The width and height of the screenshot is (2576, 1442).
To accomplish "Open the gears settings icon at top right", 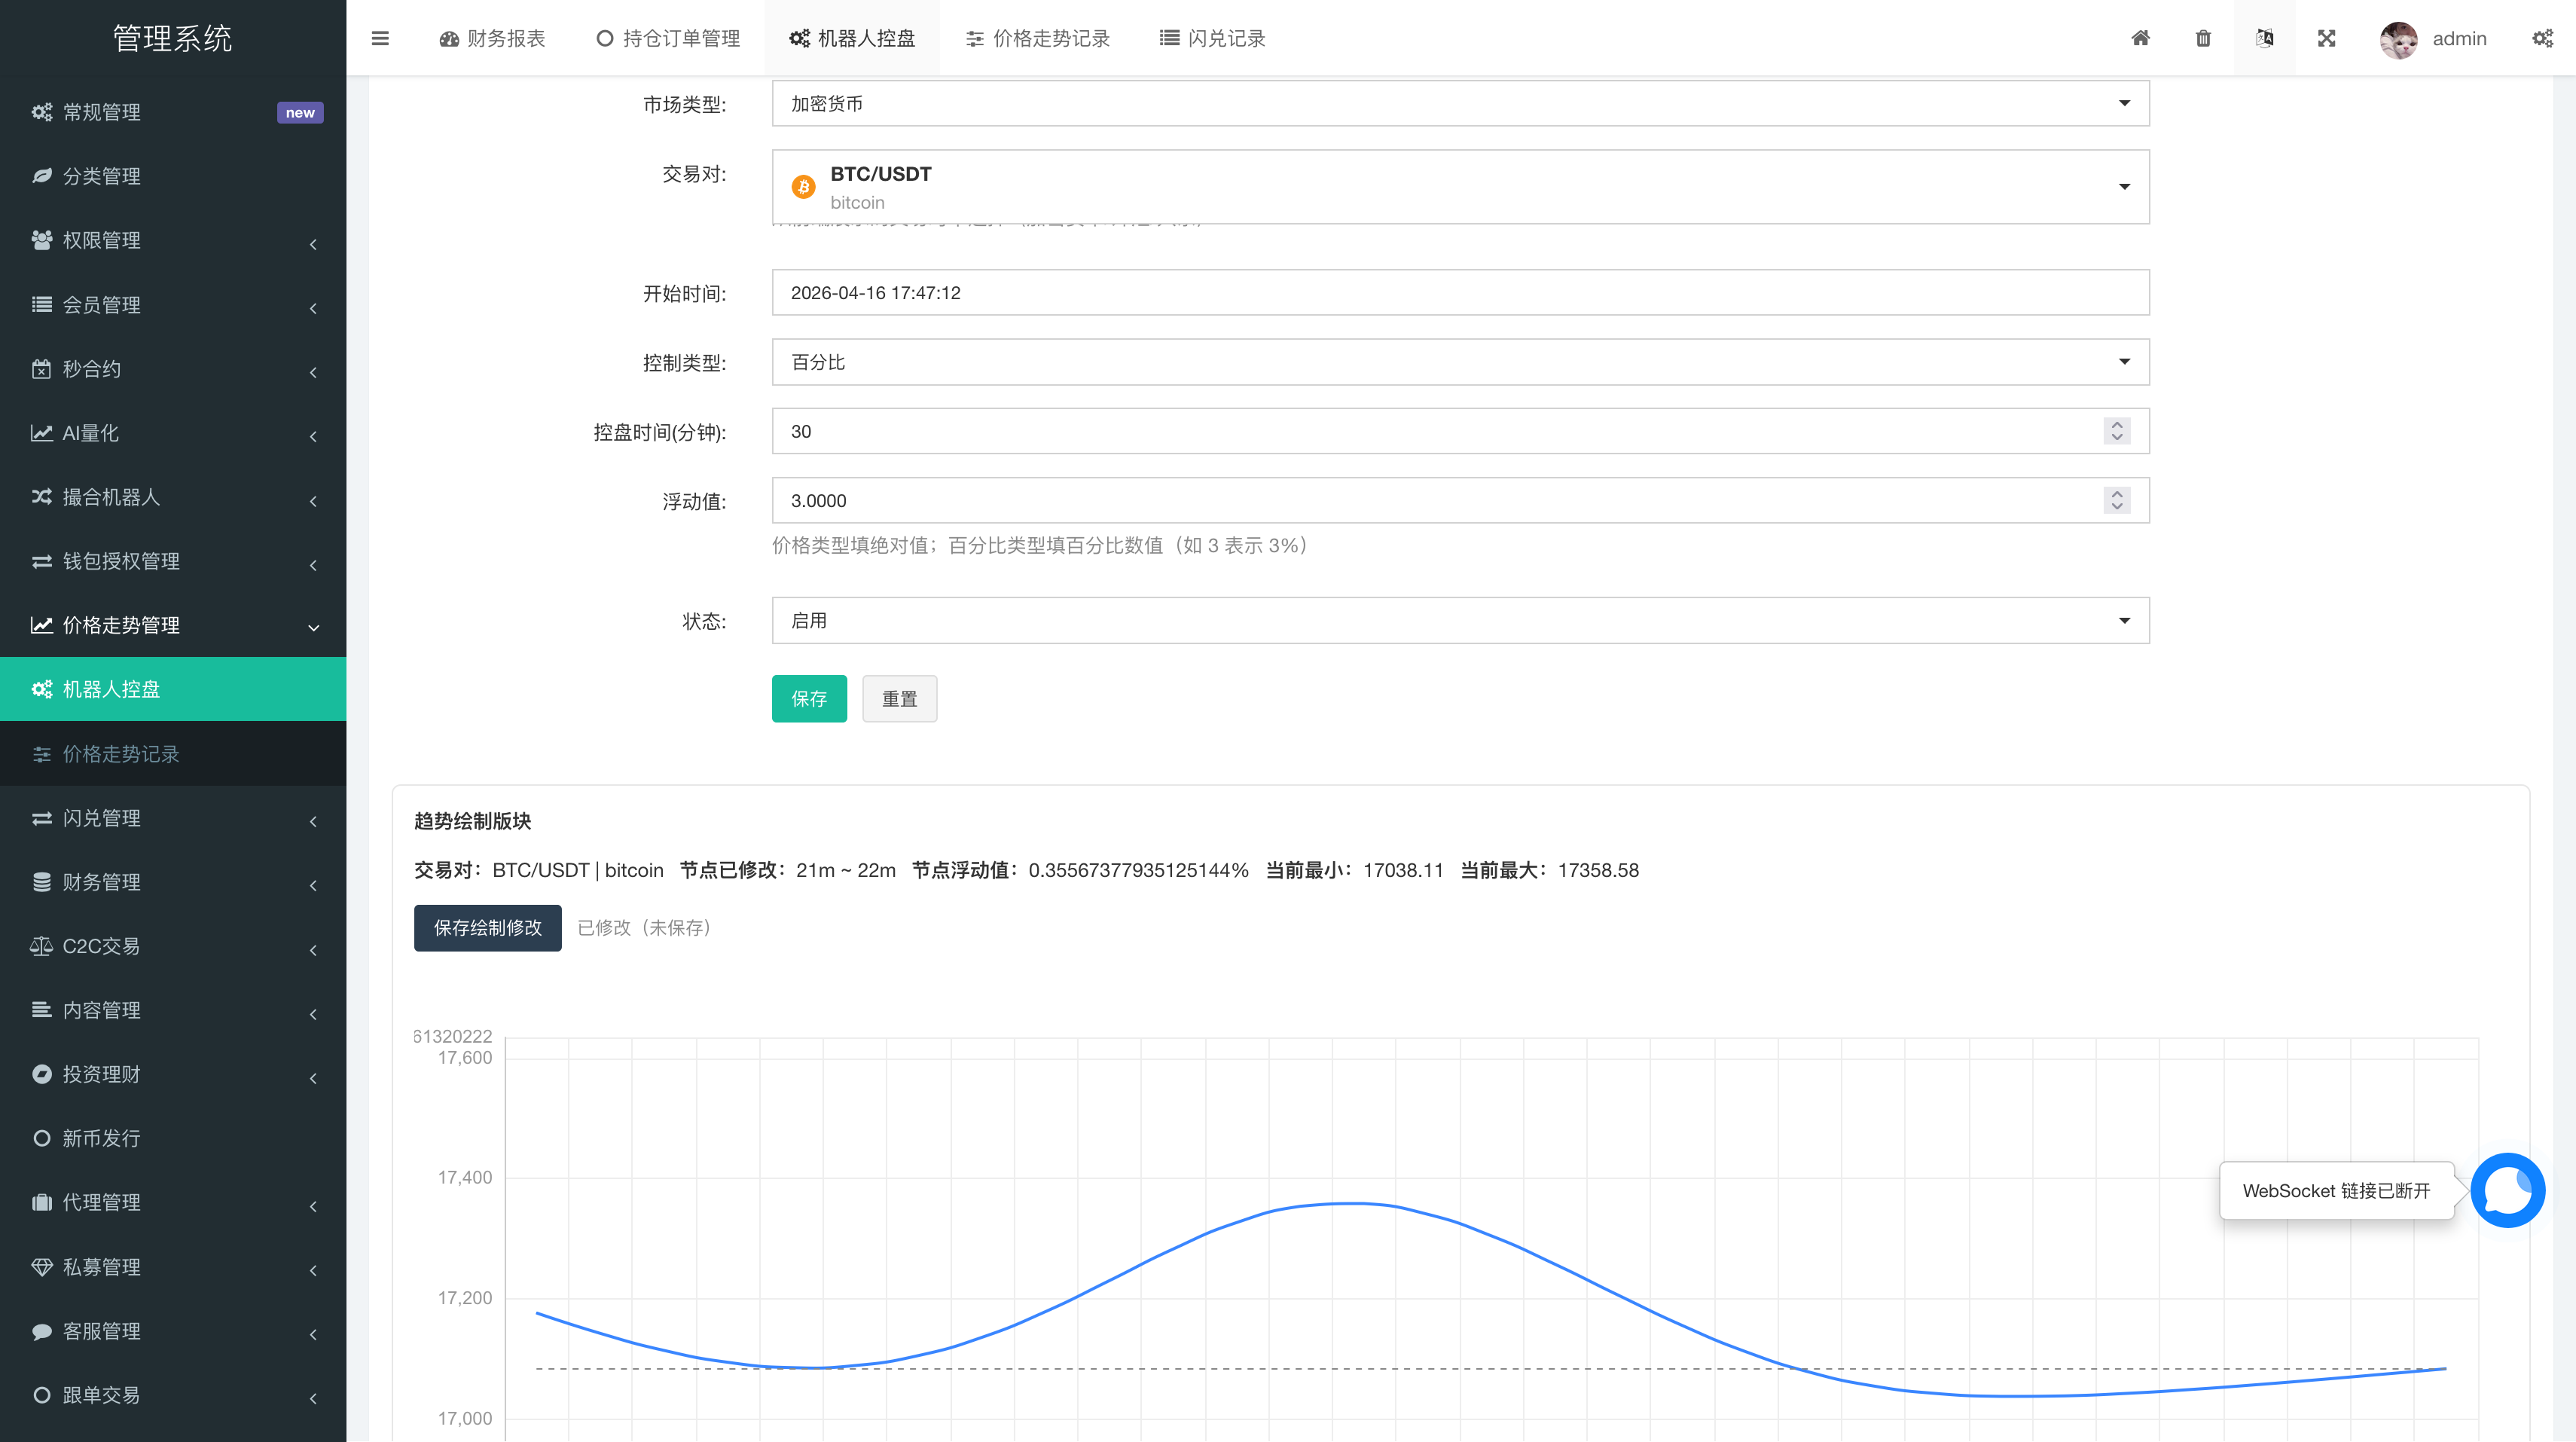I will click(x=2544, y=38).
